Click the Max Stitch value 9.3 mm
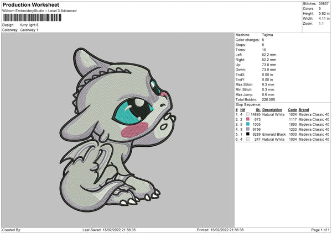Viewport: 332px width, 234px height. tap(268, 84)
